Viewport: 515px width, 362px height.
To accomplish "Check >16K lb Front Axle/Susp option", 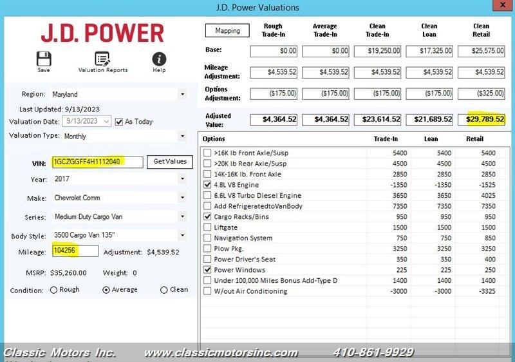I will 207,153.
